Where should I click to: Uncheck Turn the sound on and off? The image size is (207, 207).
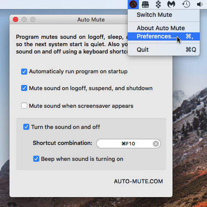(26, 127)
